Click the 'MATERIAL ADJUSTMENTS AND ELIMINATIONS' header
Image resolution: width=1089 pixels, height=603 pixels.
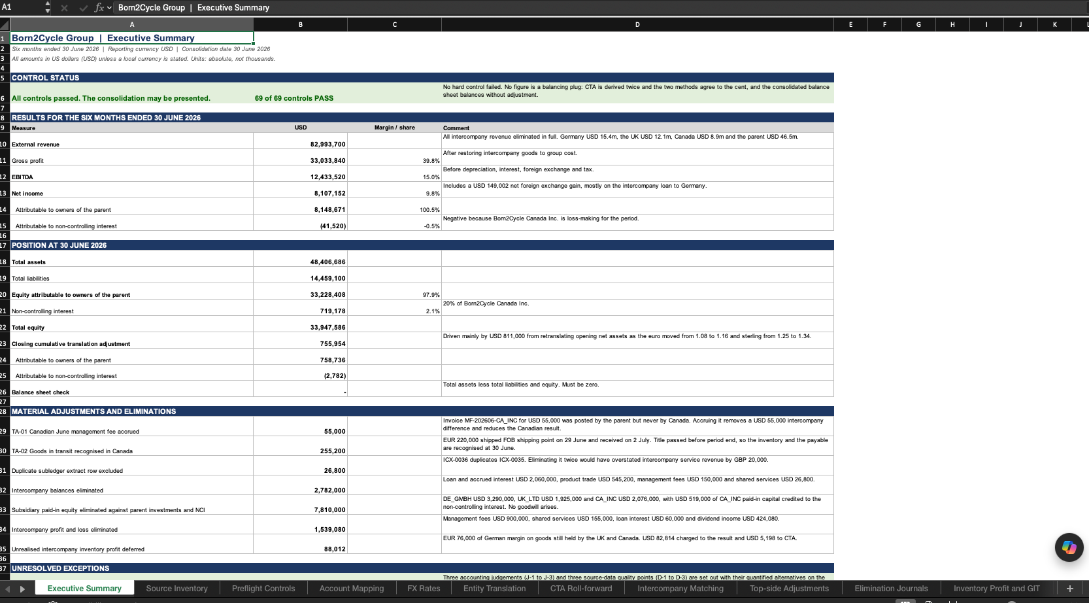click(422, 411)
